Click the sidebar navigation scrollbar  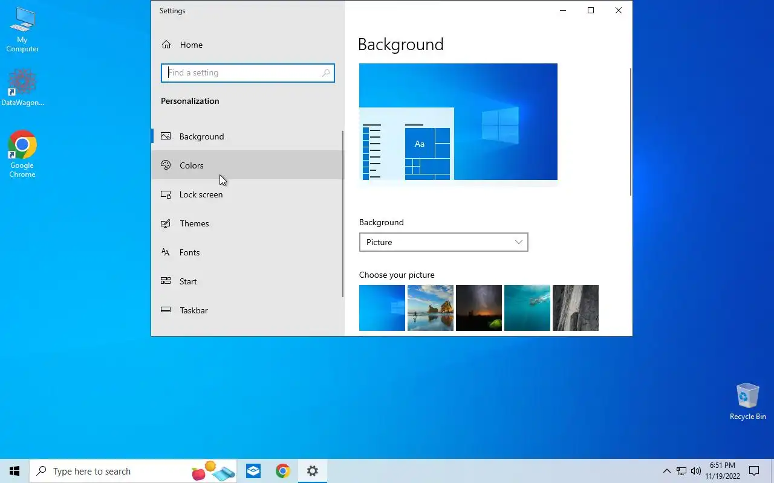(x=343, y=214)
